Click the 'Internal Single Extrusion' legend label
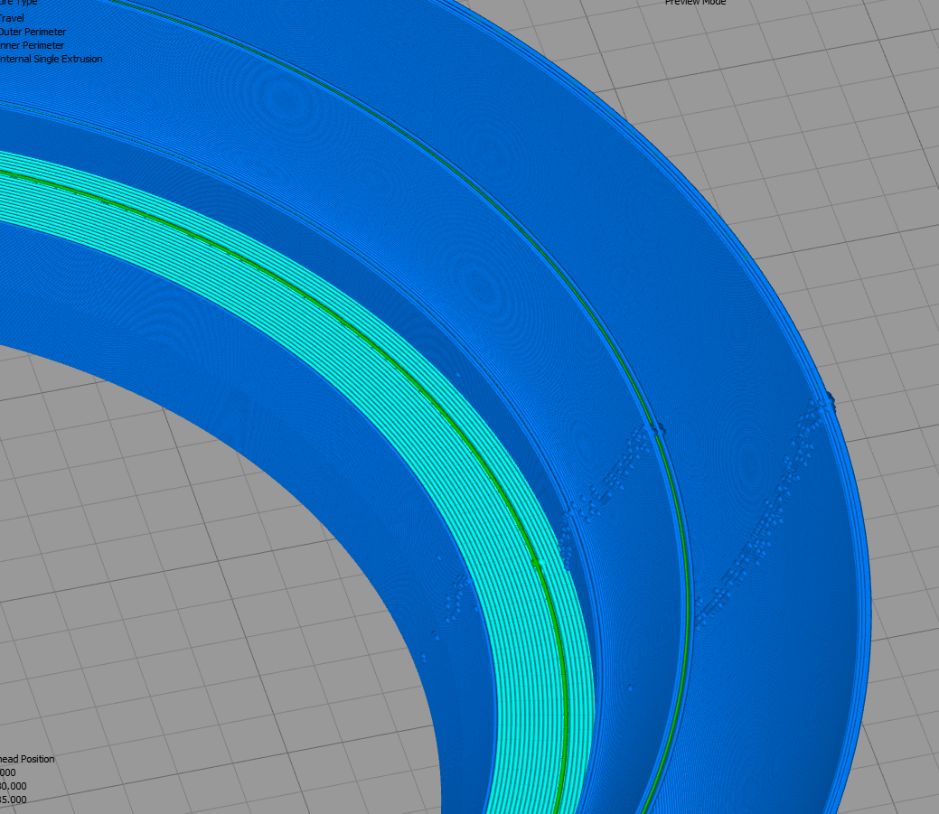This screenshot has width=939, height=814. (x=51, y=59)
